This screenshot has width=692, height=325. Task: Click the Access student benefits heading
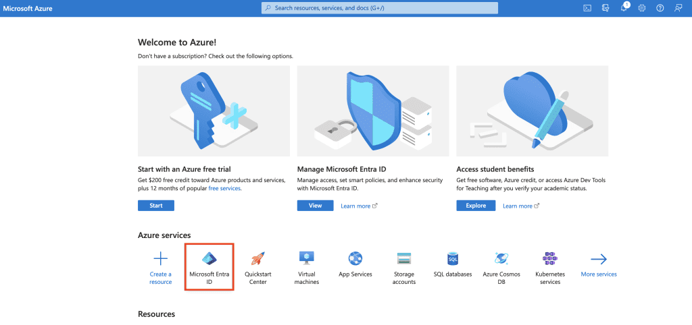[495, 169]
